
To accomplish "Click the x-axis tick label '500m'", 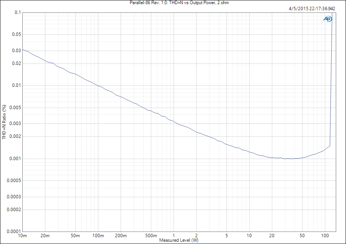I will click(x=151, y=236).
